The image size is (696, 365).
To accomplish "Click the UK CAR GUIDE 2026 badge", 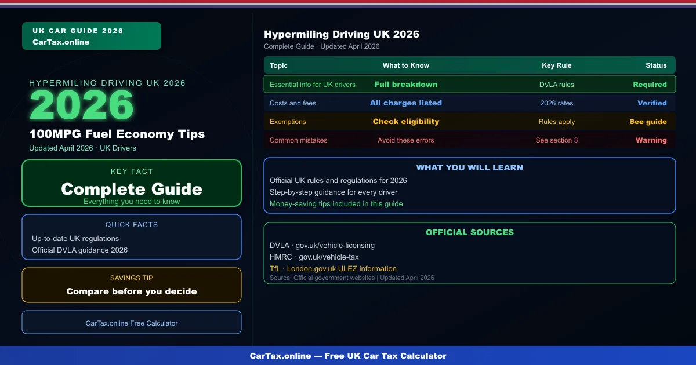I will click(x=91, y=35).
